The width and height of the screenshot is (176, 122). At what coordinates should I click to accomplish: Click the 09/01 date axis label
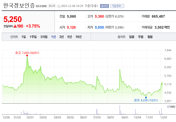coord(125,117)
